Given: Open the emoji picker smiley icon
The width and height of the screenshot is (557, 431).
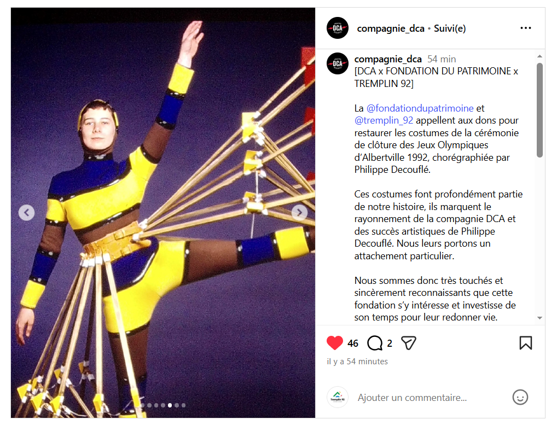Looking at the screenshot, I should 520,397.
